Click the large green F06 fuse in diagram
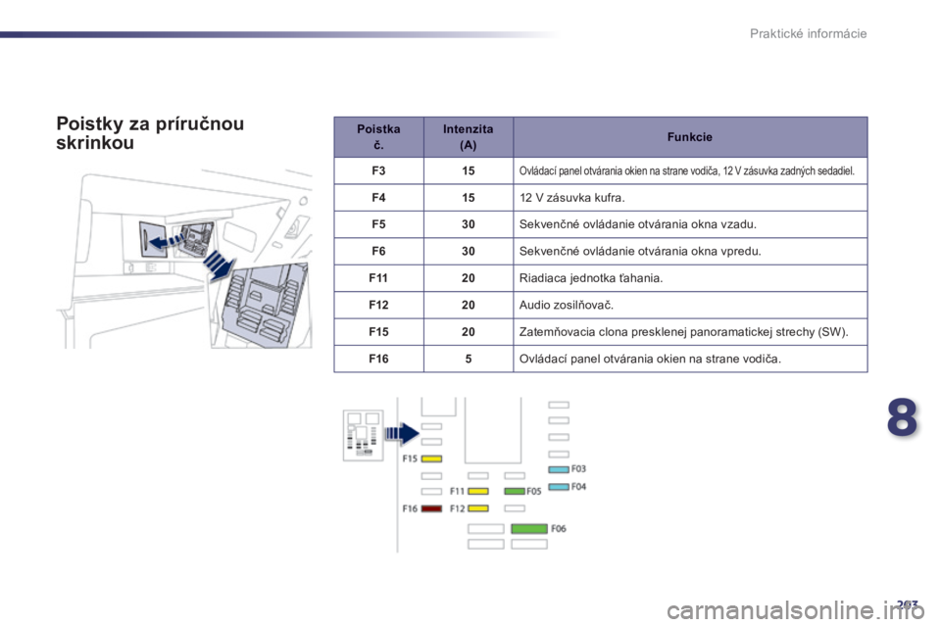The width and height of the screenshot is (941, 627). (x=529, y=529)
